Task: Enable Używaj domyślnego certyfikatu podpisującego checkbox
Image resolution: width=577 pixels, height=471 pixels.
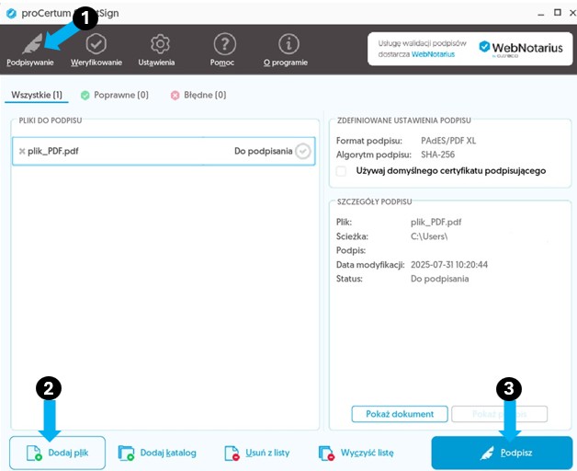Action: (341, 171)
